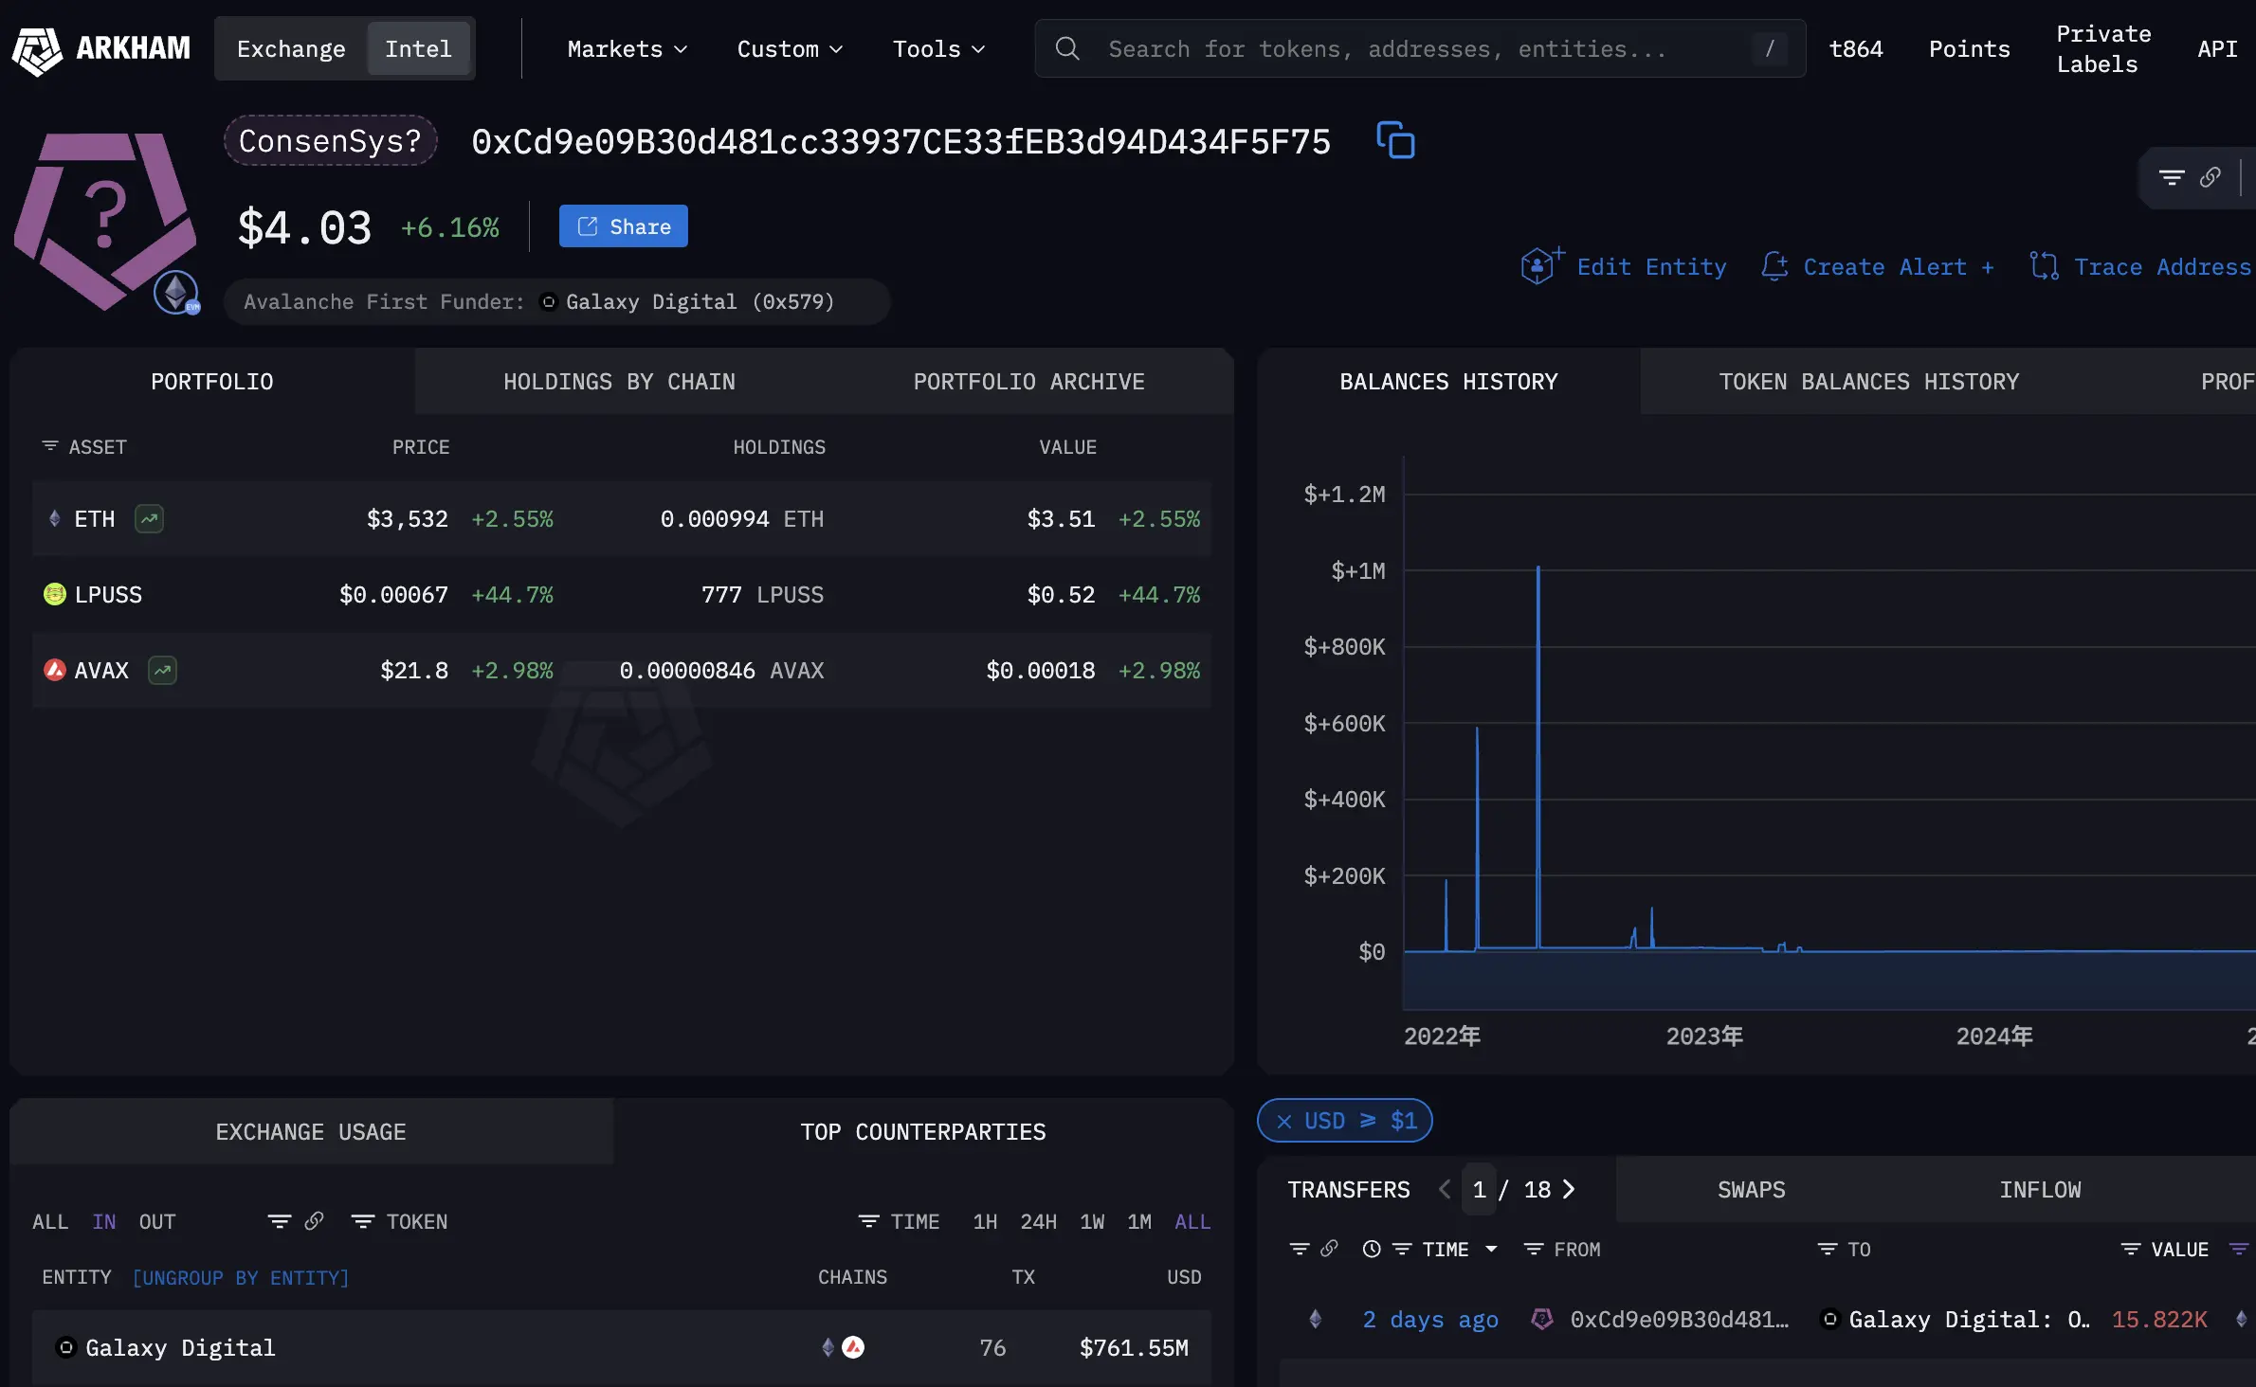Remove the USD ≥ $1 filter chip

coord(1284,1121)
